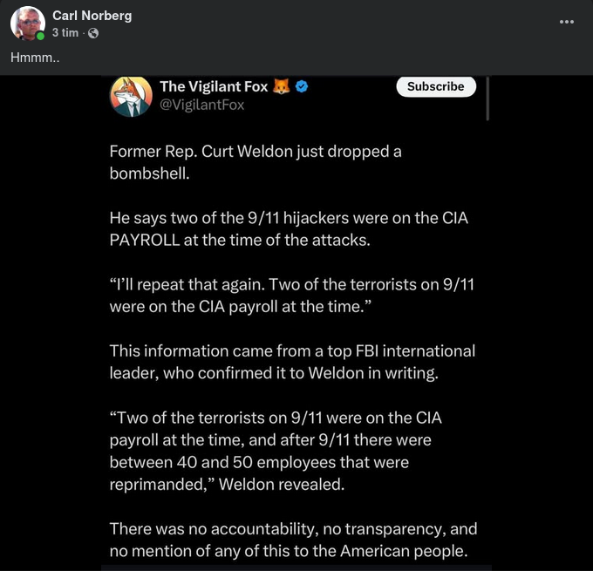Click the "Former Rep. Curt Weldon" opening paragraph
593x571 pixels.
pos(255,161)
